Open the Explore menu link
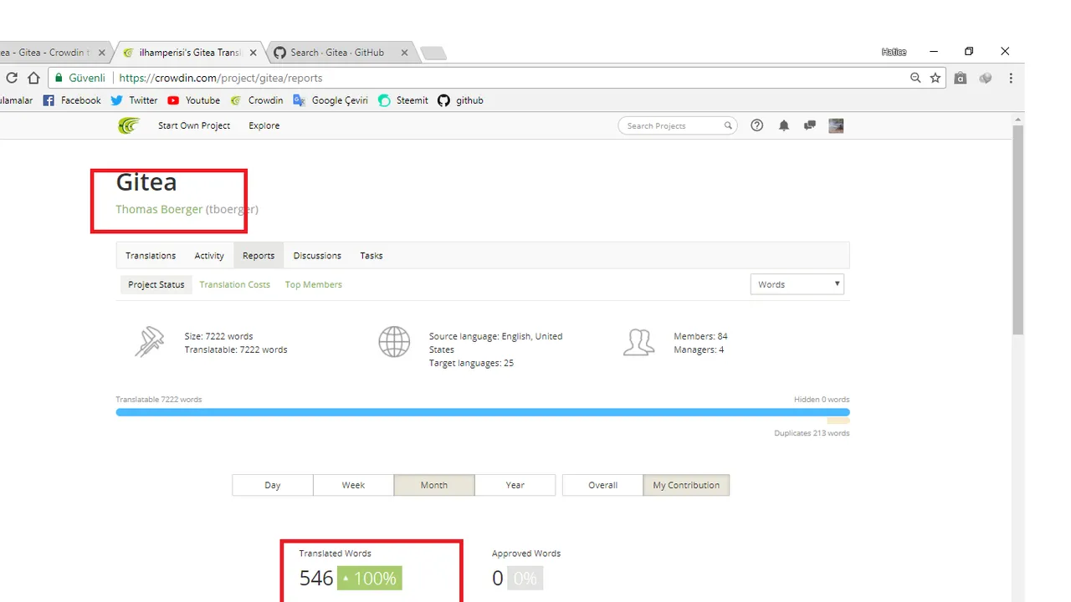 tap(264, 125)
